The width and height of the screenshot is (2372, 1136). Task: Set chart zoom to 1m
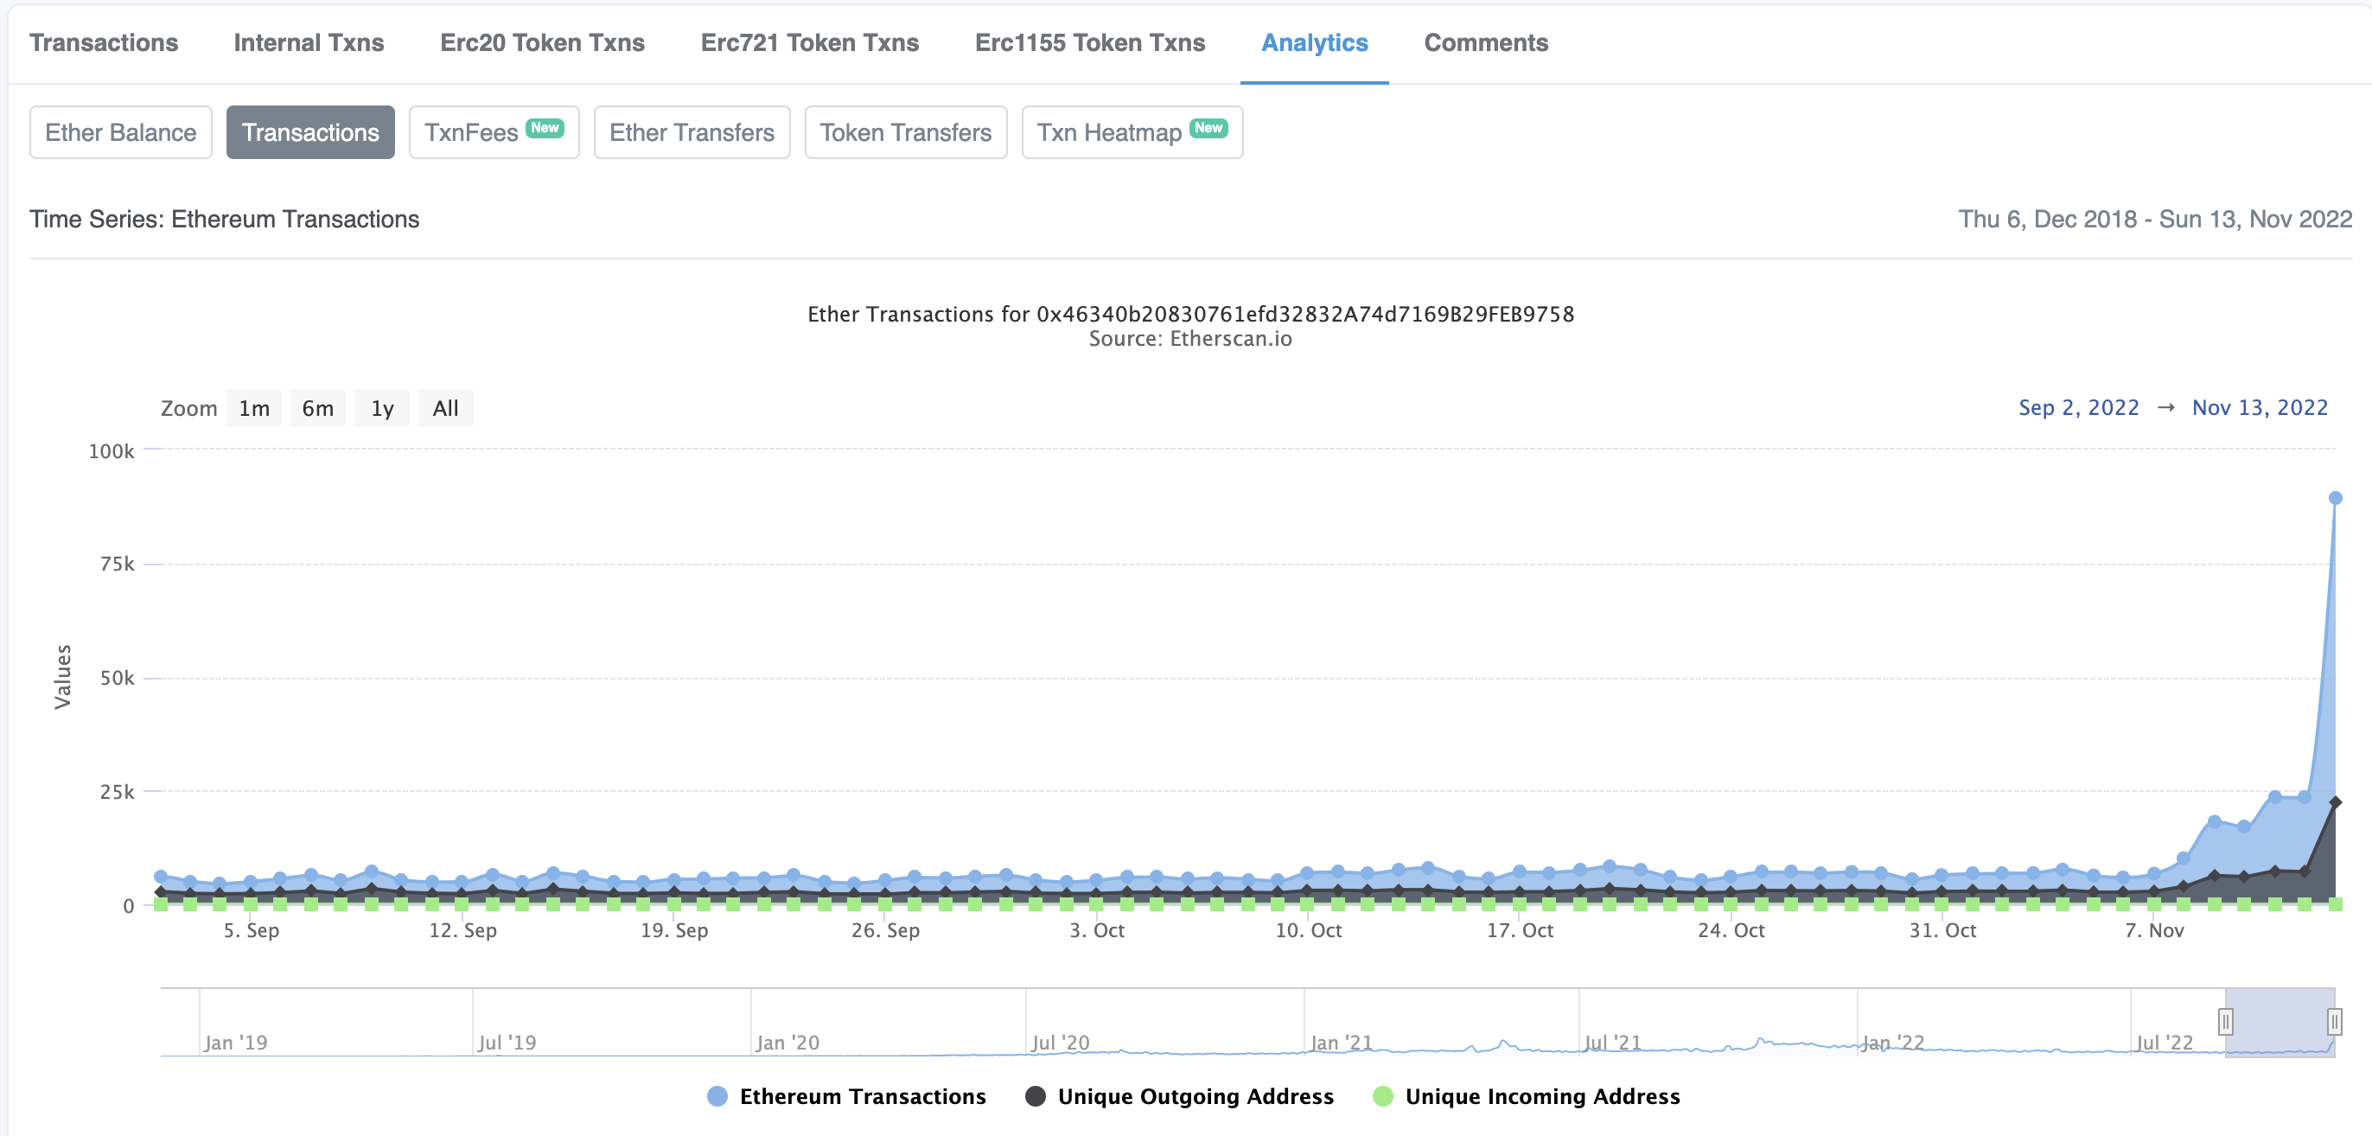coord(254,409)
